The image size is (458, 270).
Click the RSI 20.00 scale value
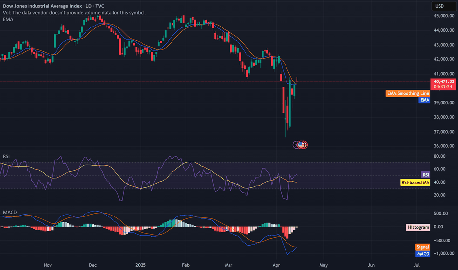pyautogui.click(x=440, y=195)
